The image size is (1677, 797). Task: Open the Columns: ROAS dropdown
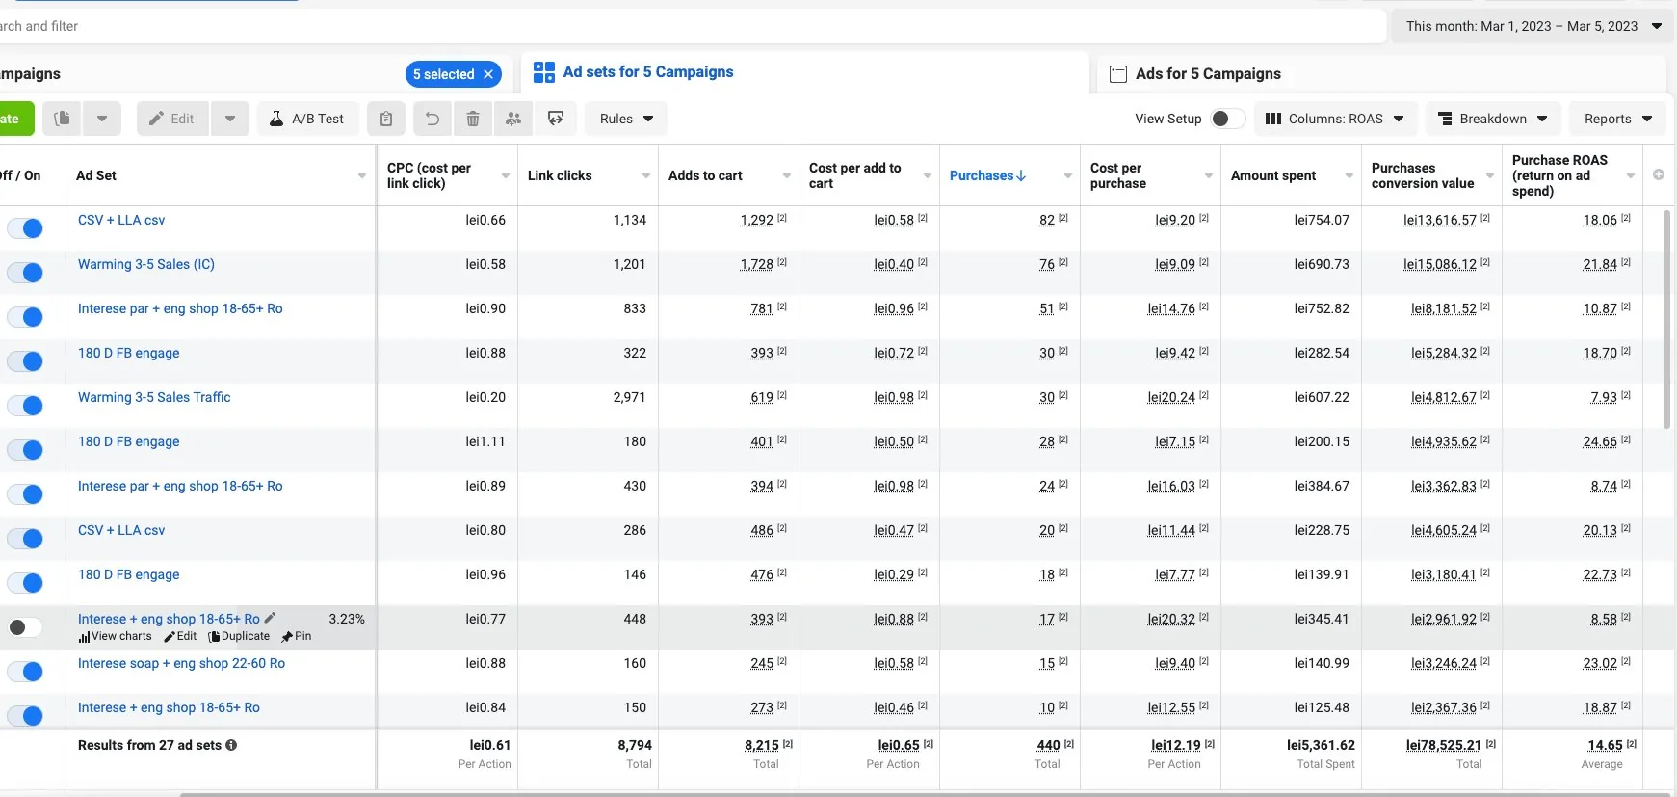coord(1335,119)
